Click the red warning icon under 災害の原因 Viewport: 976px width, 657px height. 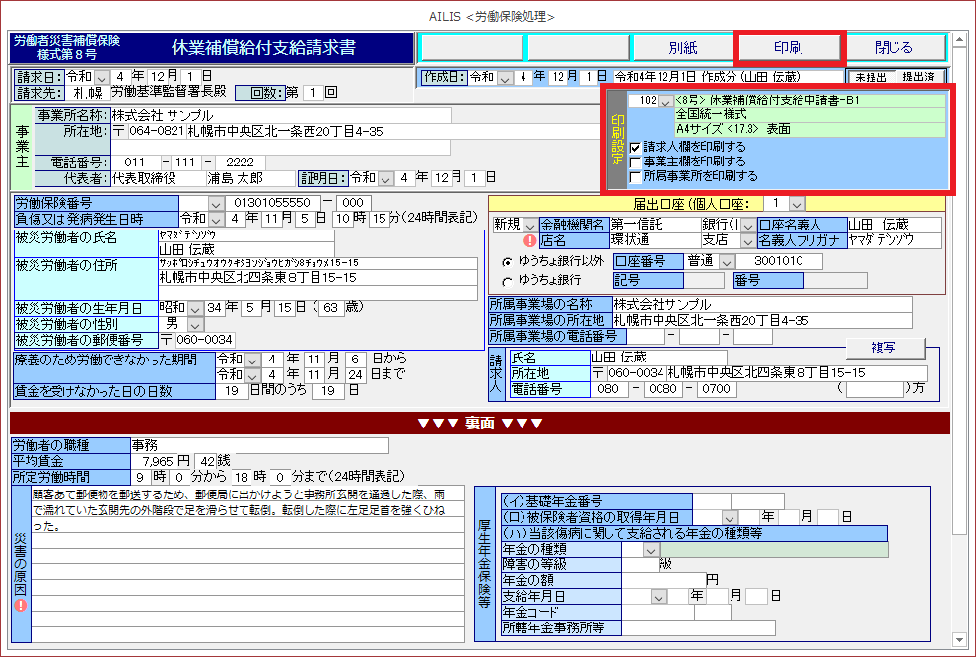21,605
